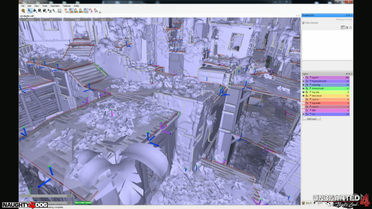
Task: Switch to the Search tab at panel bottom
Action: click(x=307, y=203)
